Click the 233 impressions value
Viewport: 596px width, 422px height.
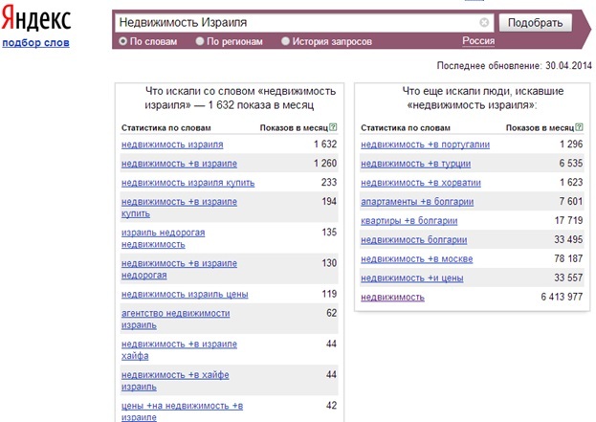329,182
